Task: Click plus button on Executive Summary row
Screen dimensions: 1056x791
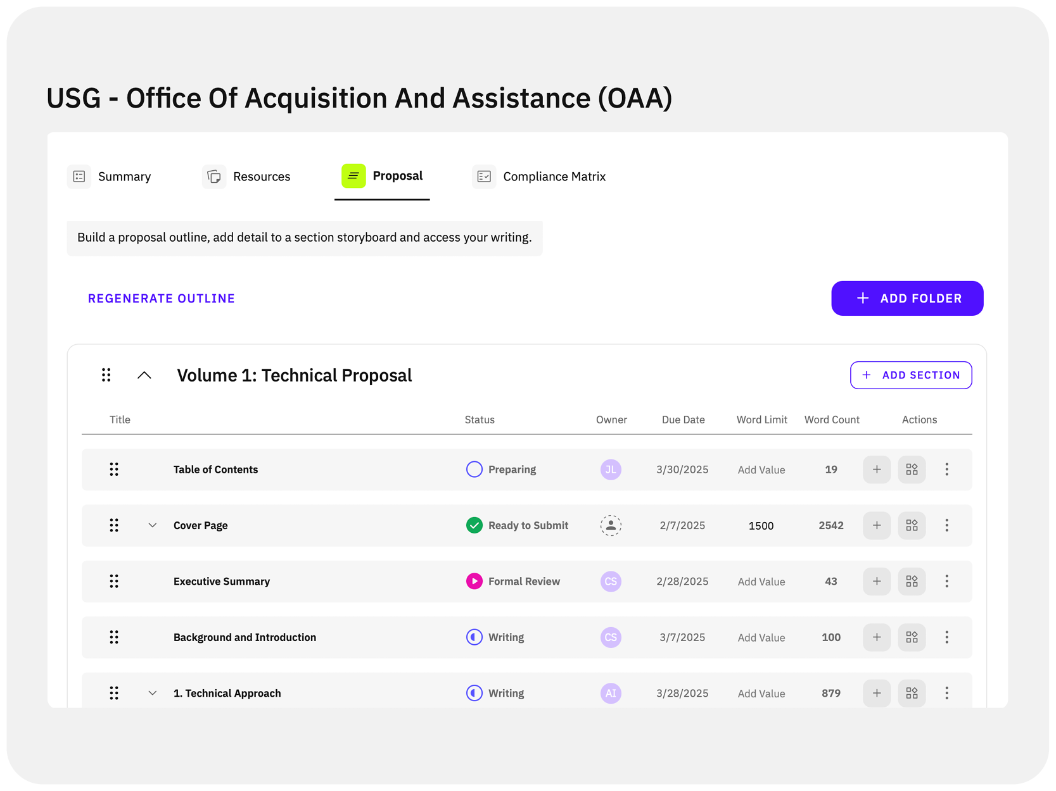Action: pyautogui.click(x=877, y=582)
